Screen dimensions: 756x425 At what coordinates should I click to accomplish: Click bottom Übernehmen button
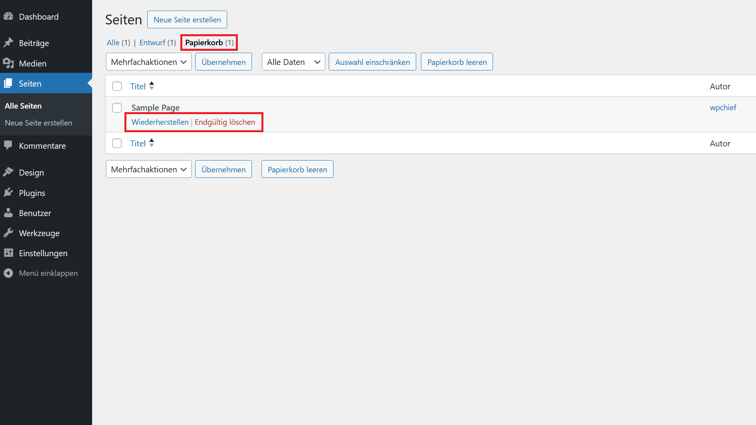(224, 169)
